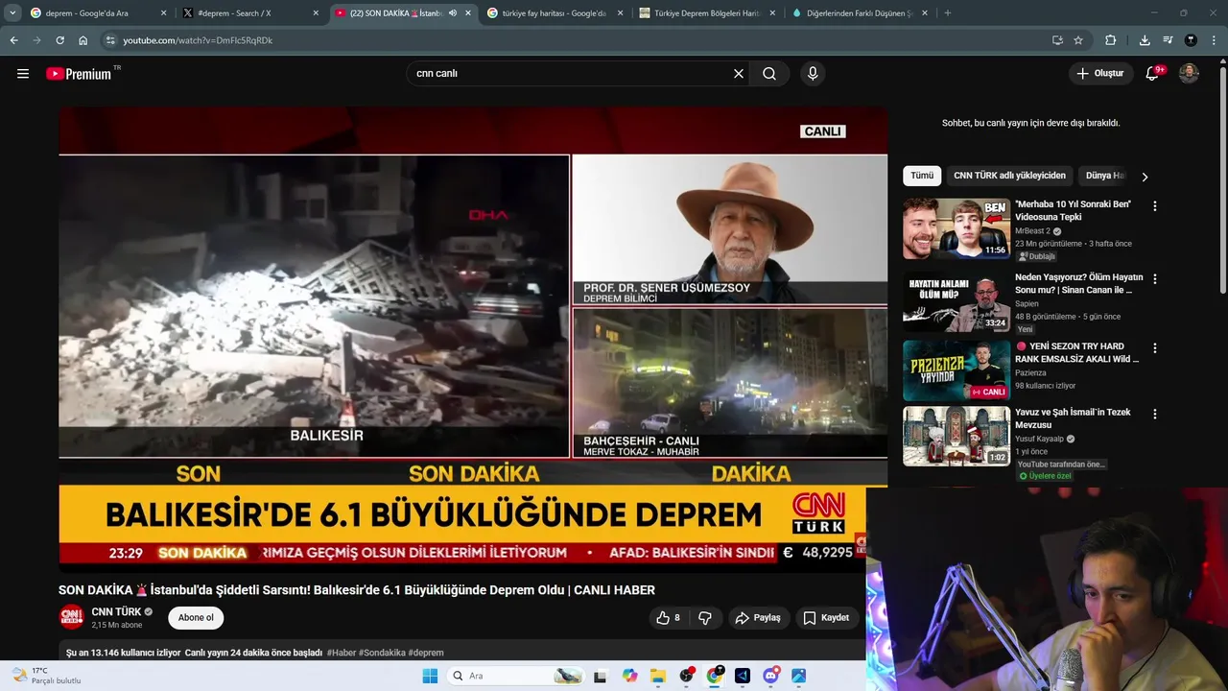Subscribe with 'Abone ol' button

coord(196,618)
